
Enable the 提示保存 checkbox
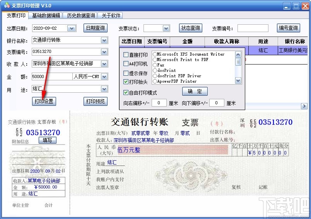[x=126, y=73]
